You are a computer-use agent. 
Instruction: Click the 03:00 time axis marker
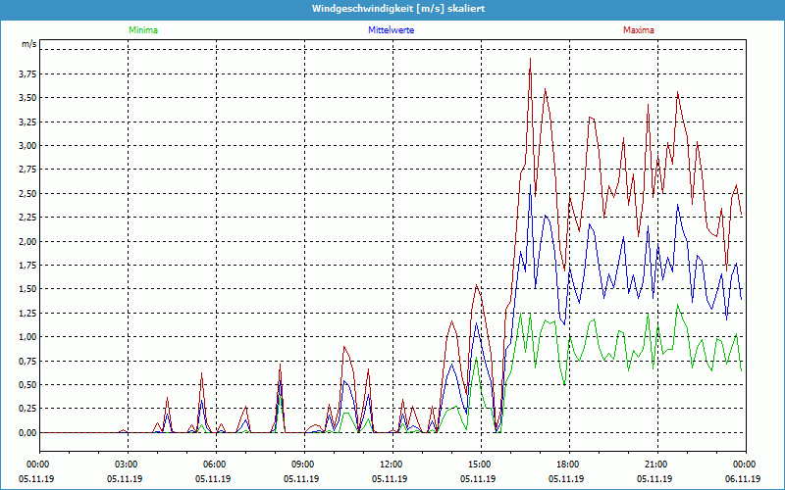click(x=126, y=465)
